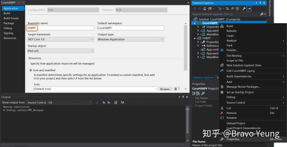The width and height of the screenshot is (287, 147).
Task: Switch to Build tab in project properties
Action: click(x=7, y=13)
